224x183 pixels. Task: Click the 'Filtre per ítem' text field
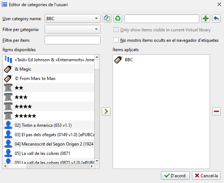[x=72, y=40]
